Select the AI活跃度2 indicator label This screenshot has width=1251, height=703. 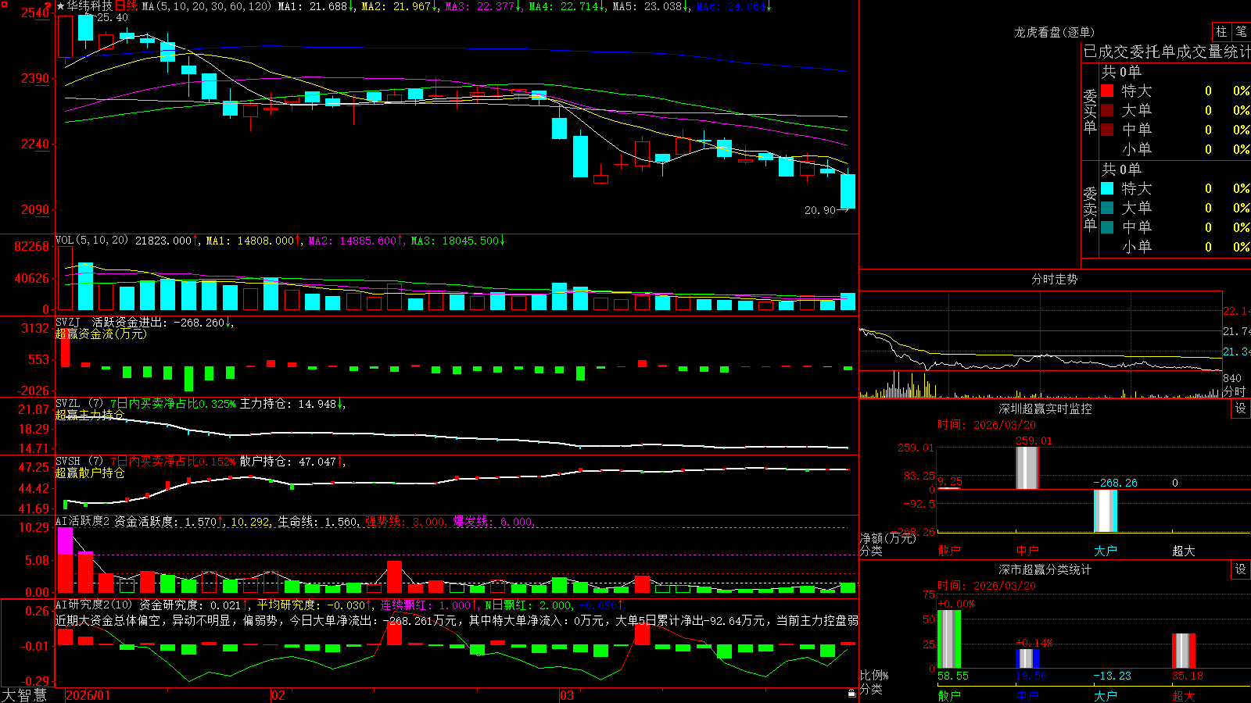coord(83,521)
